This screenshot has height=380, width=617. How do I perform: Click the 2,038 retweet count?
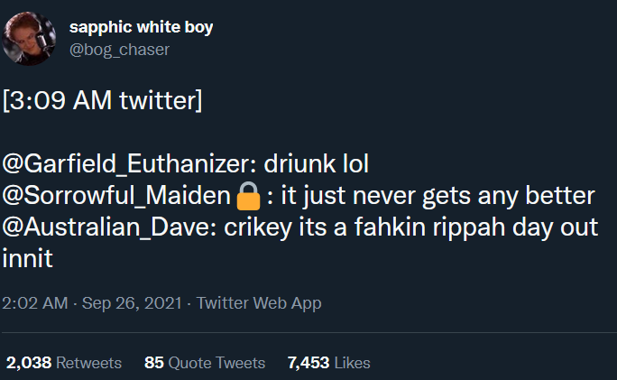tap(29, 363)
